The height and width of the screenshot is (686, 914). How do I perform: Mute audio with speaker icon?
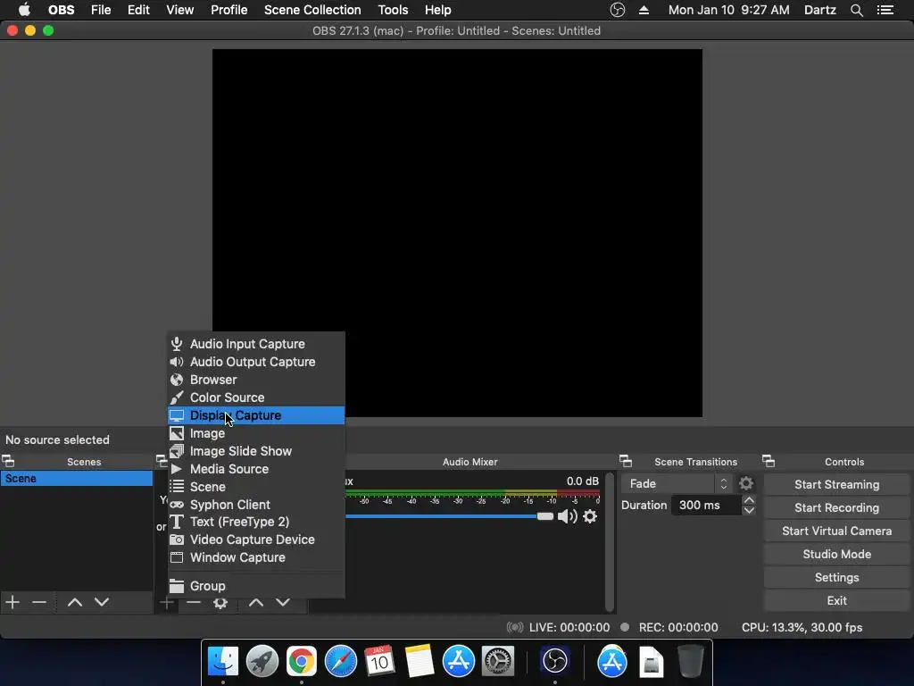click(x=567, y=516)
